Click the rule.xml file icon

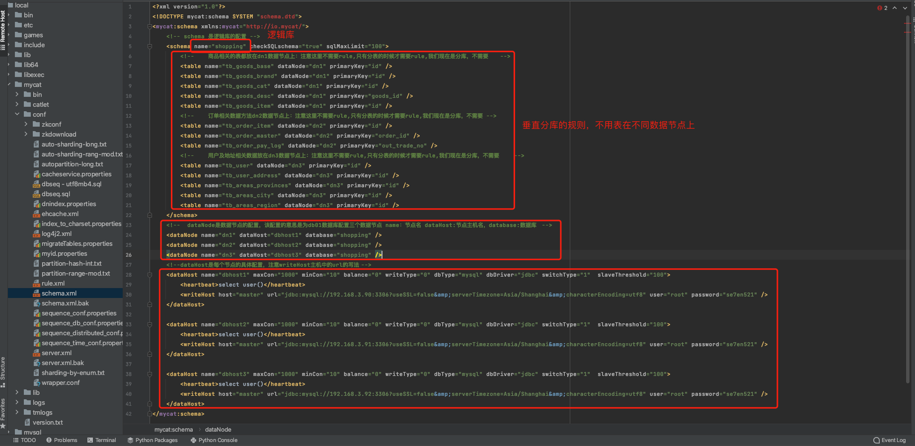coord(36,284)
